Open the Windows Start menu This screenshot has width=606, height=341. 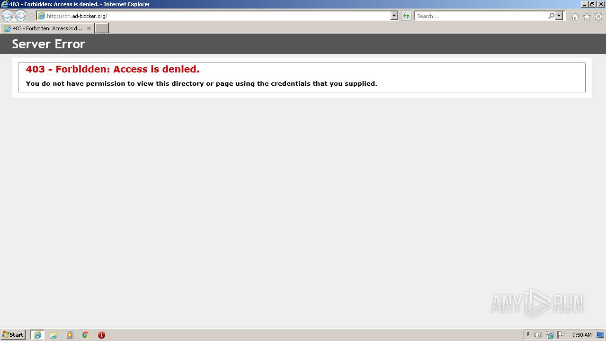[13, 335]
